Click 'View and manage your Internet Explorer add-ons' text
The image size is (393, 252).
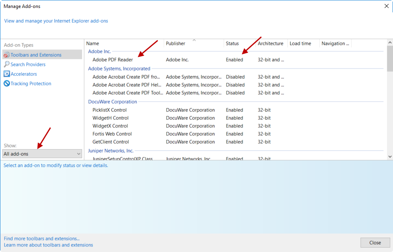point(56,21)
